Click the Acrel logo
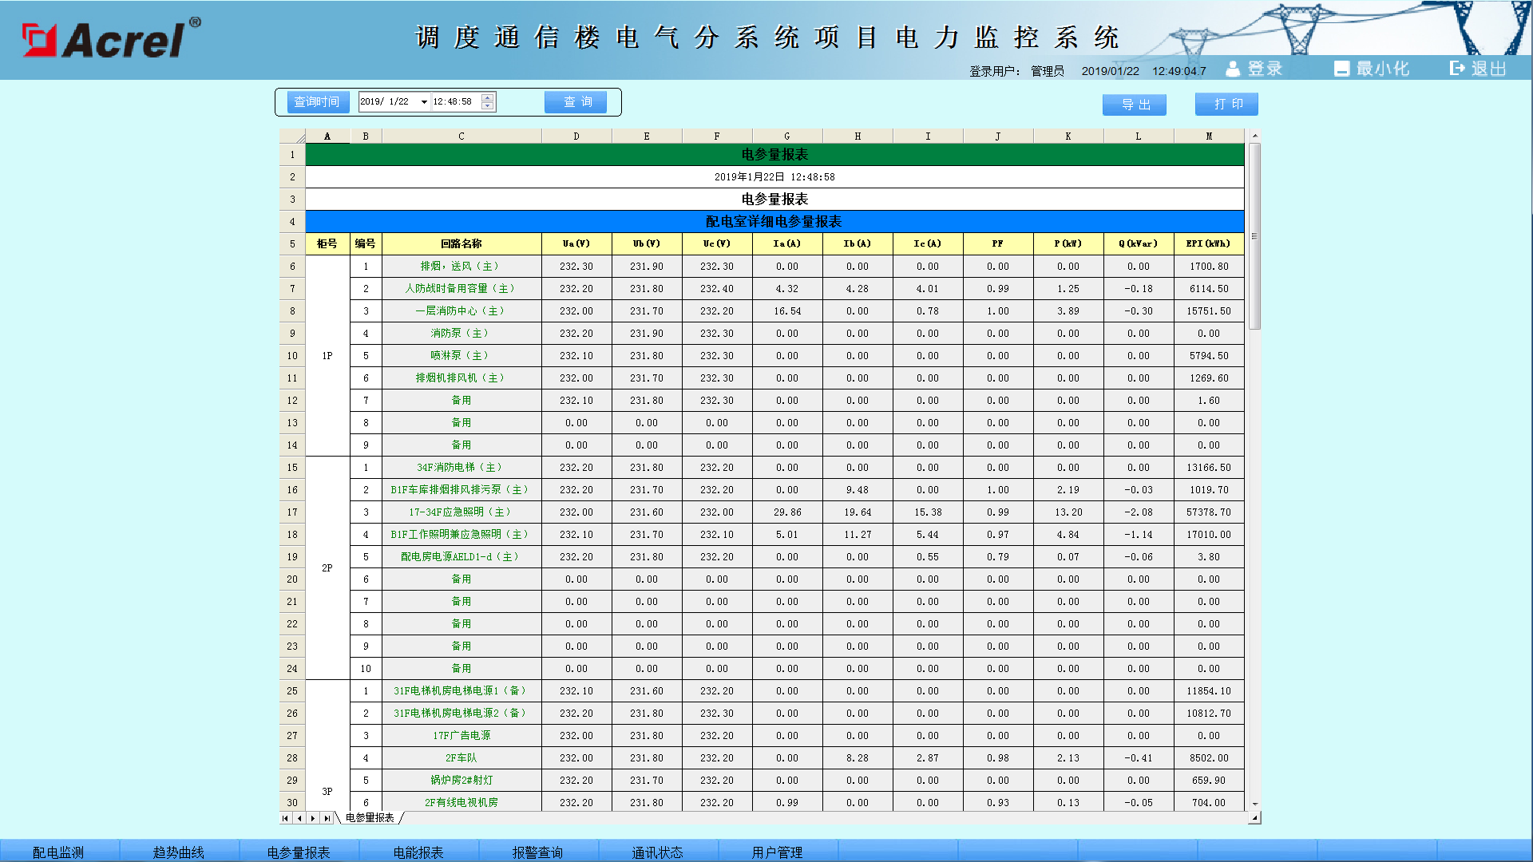 coord(112,38)
